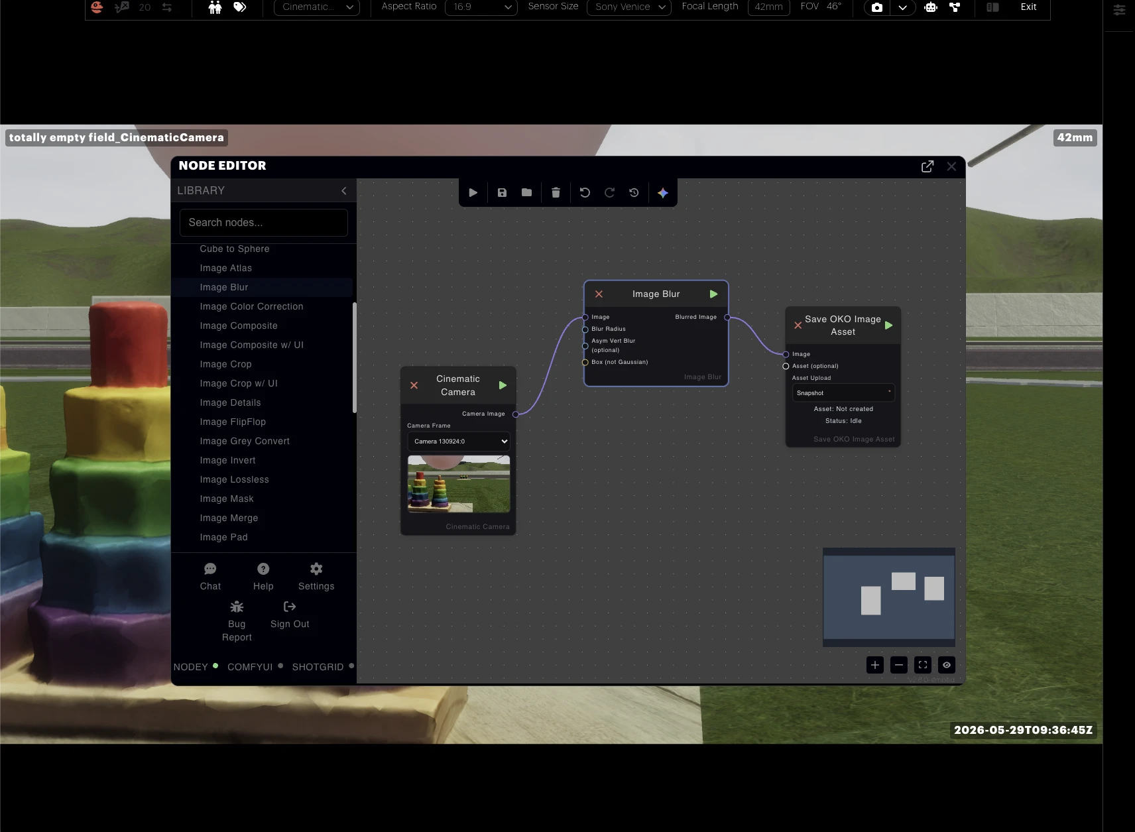Open the history clock icon in the toolbar

click(x=634, y=193)
